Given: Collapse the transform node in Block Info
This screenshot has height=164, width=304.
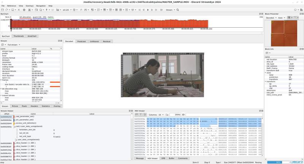Looking at the screenshot, I should coord(266,82).
